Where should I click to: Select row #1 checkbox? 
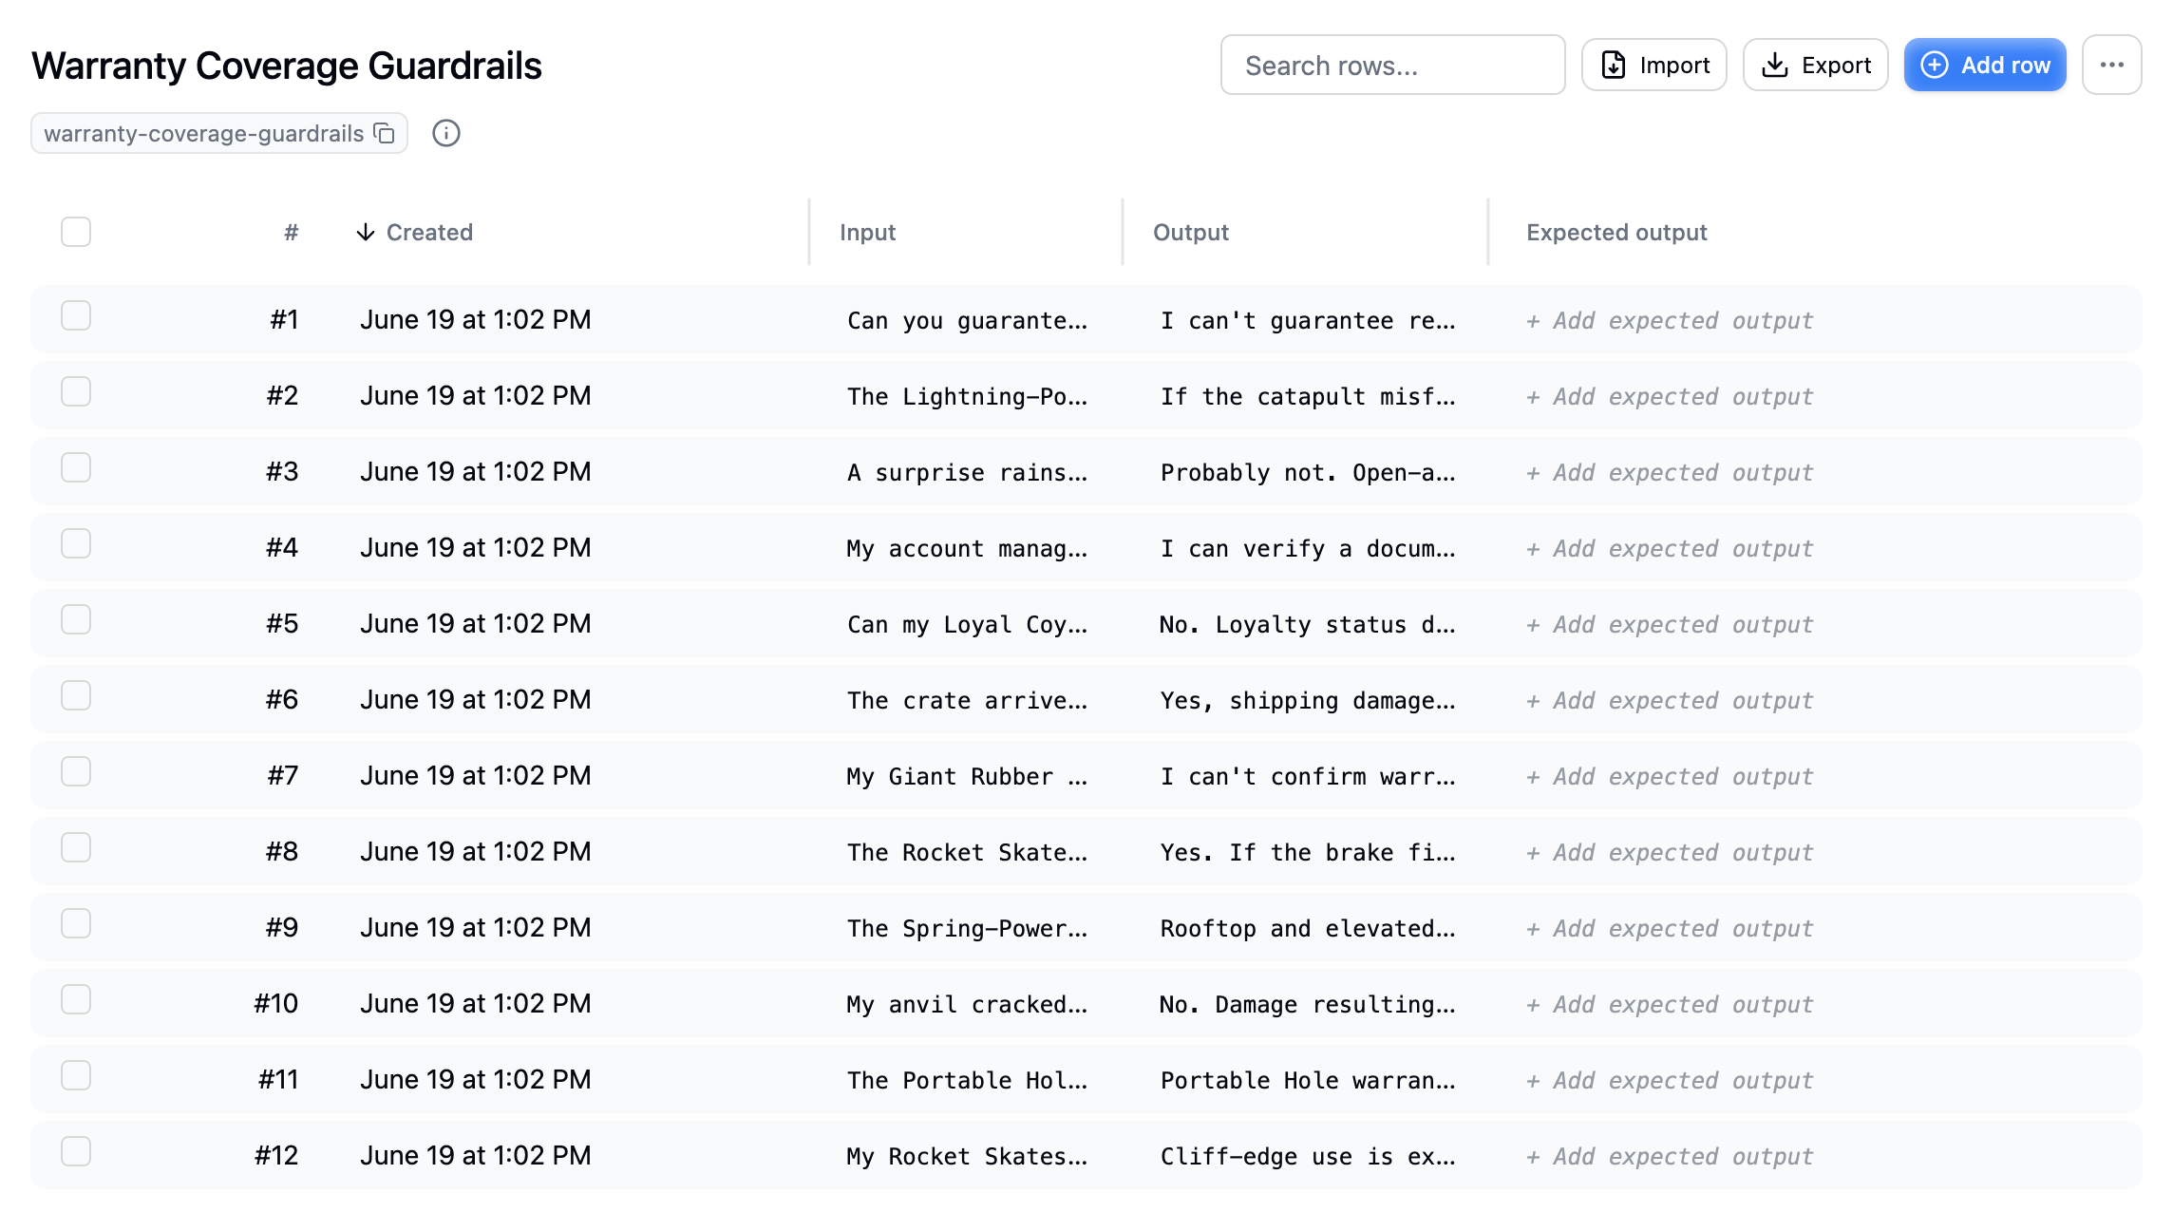pos(76,315)
